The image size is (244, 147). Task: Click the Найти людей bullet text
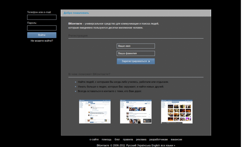[x=123, y=82]
